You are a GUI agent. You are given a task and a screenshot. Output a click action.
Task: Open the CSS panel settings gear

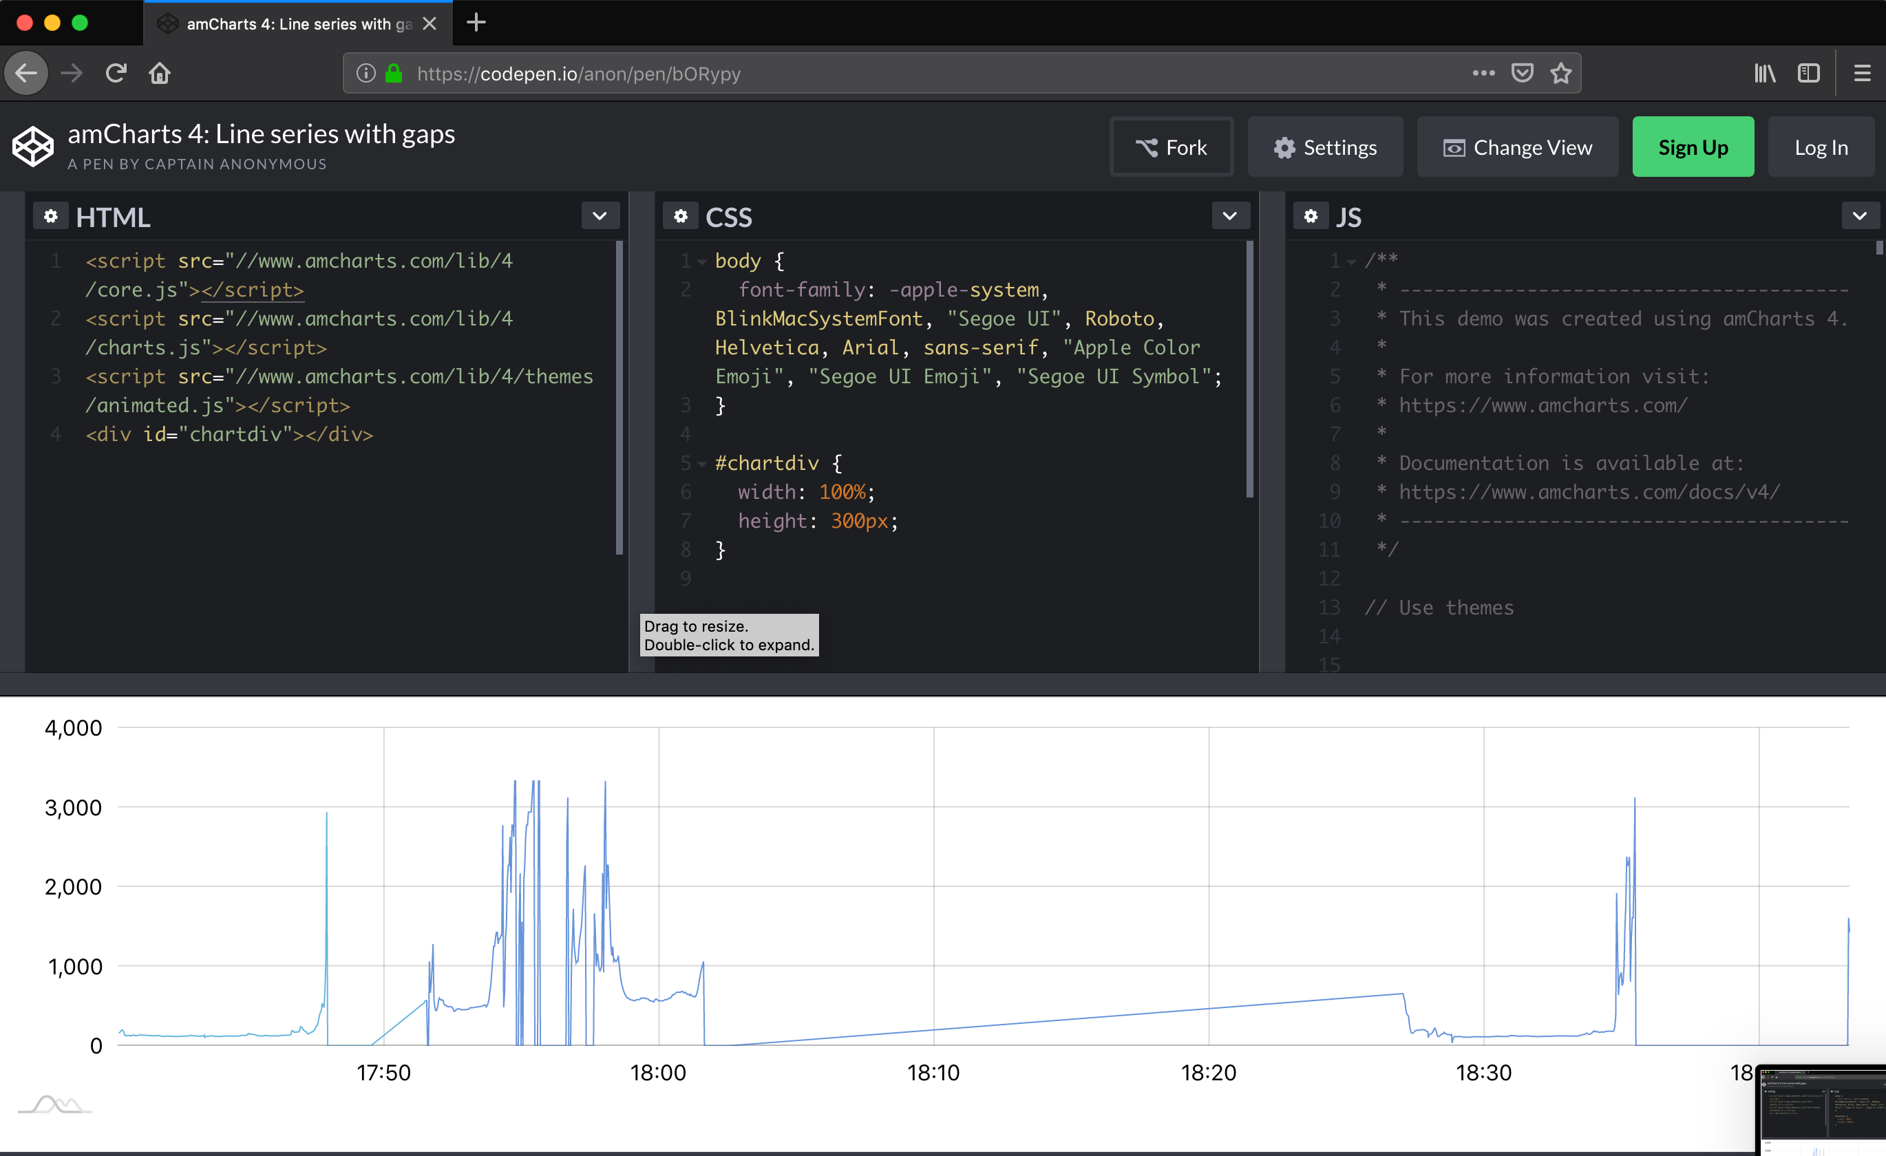[x=681, y=216]
